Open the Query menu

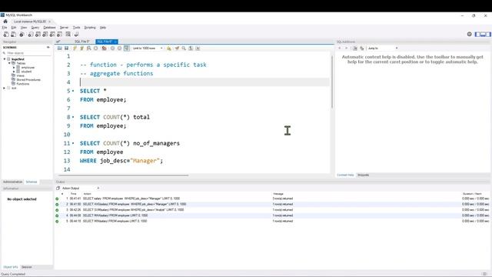click(x=35, y=28)
